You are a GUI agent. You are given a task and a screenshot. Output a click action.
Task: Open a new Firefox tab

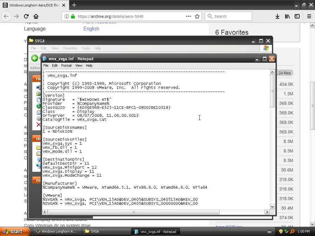[74, 5]
